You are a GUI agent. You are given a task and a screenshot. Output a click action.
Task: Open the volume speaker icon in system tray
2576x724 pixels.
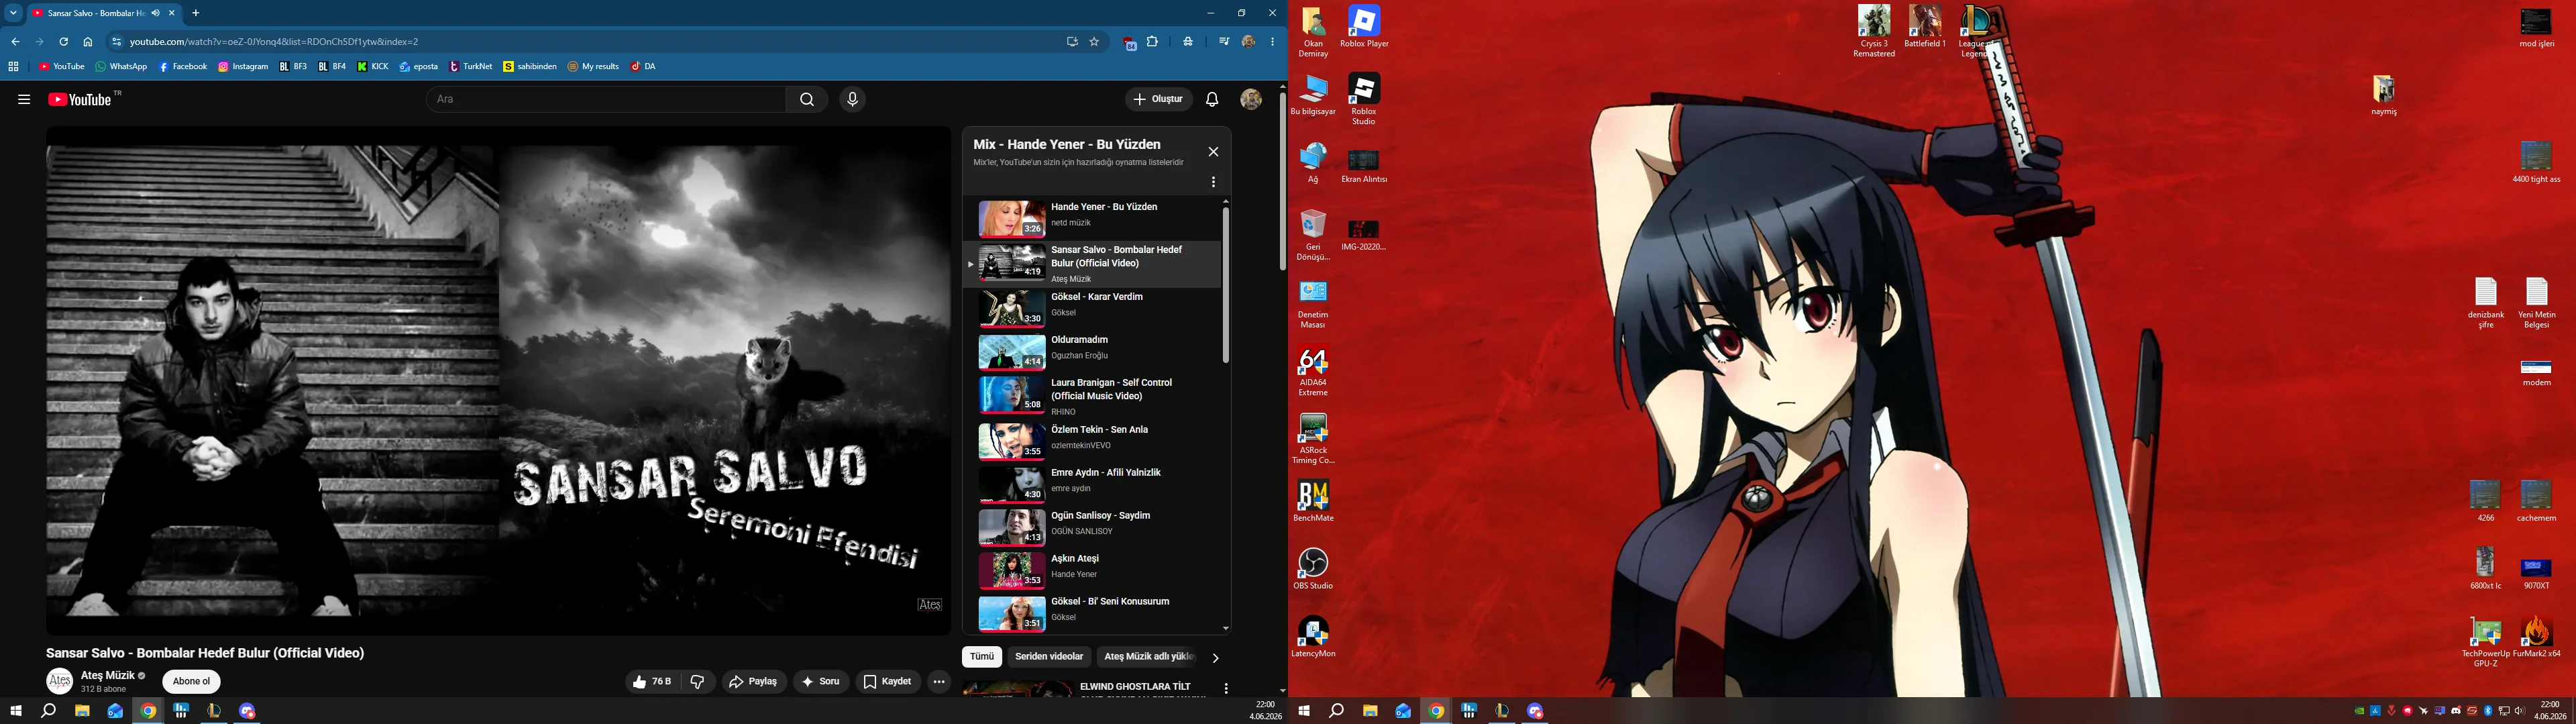coord(2519,711)
